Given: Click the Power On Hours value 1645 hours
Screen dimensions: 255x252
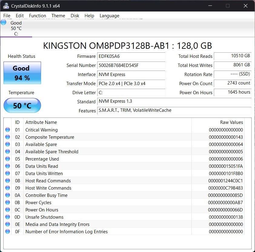Looking at the screenshot, I should tap(233, 92).
